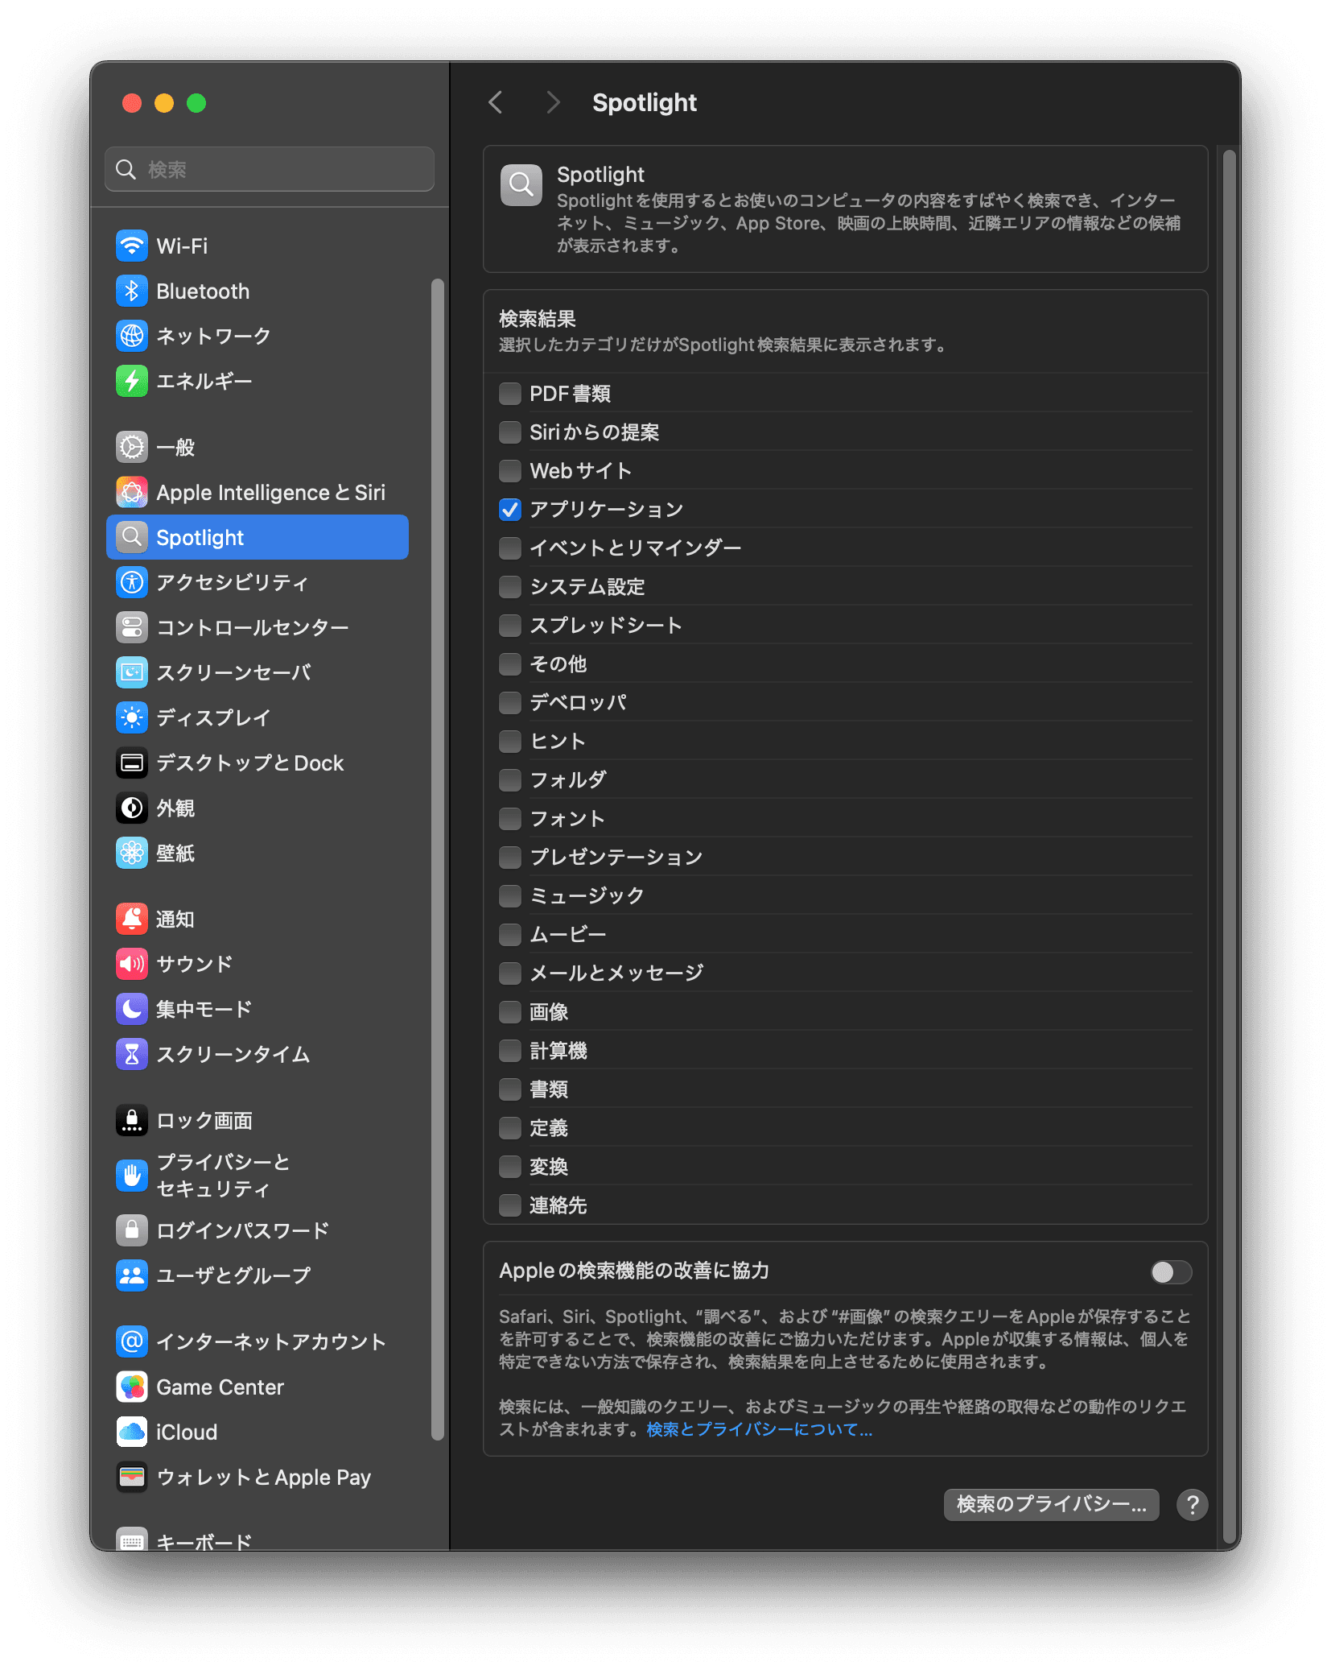The image size is (1331, 1670).
Task: Open Wi-Fi settings via its icon
Action: (x=132, y=246)
